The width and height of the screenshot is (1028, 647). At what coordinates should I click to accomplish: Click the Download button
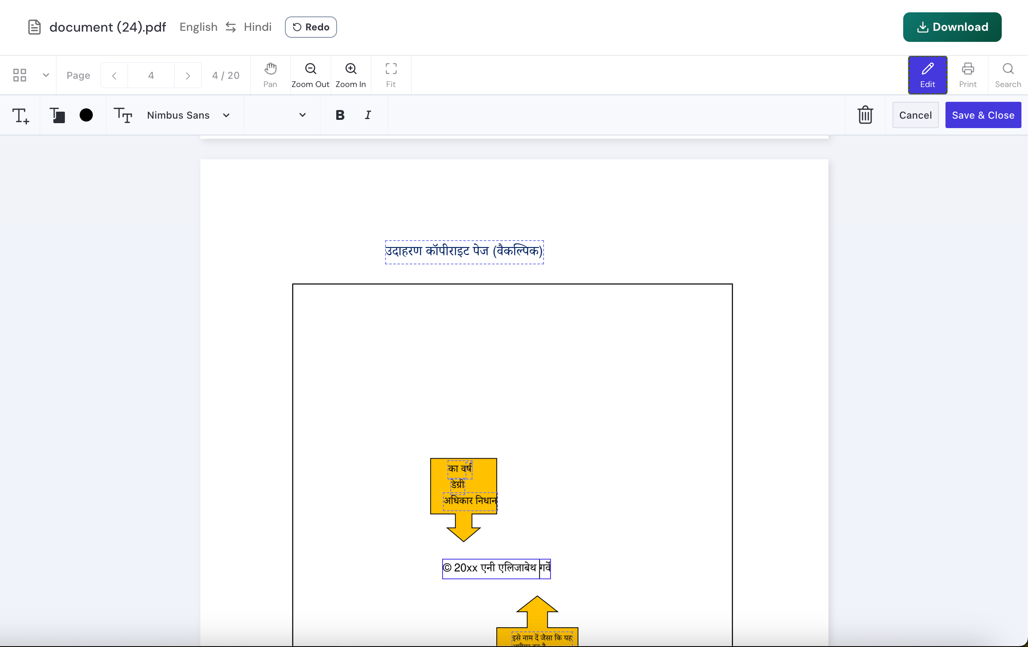click(x=952, y=27)
